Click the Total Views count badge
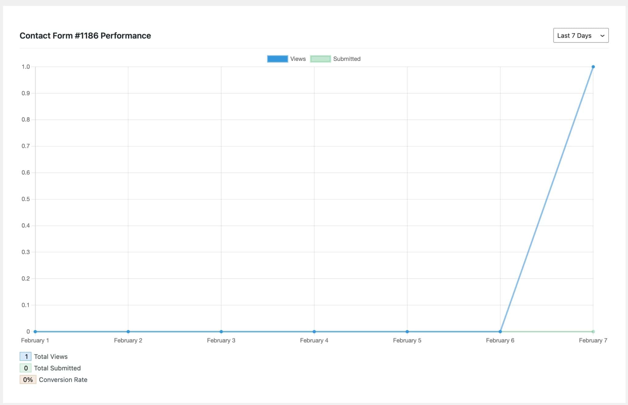This screenshot has width=628, height=405. click(25, 356)
